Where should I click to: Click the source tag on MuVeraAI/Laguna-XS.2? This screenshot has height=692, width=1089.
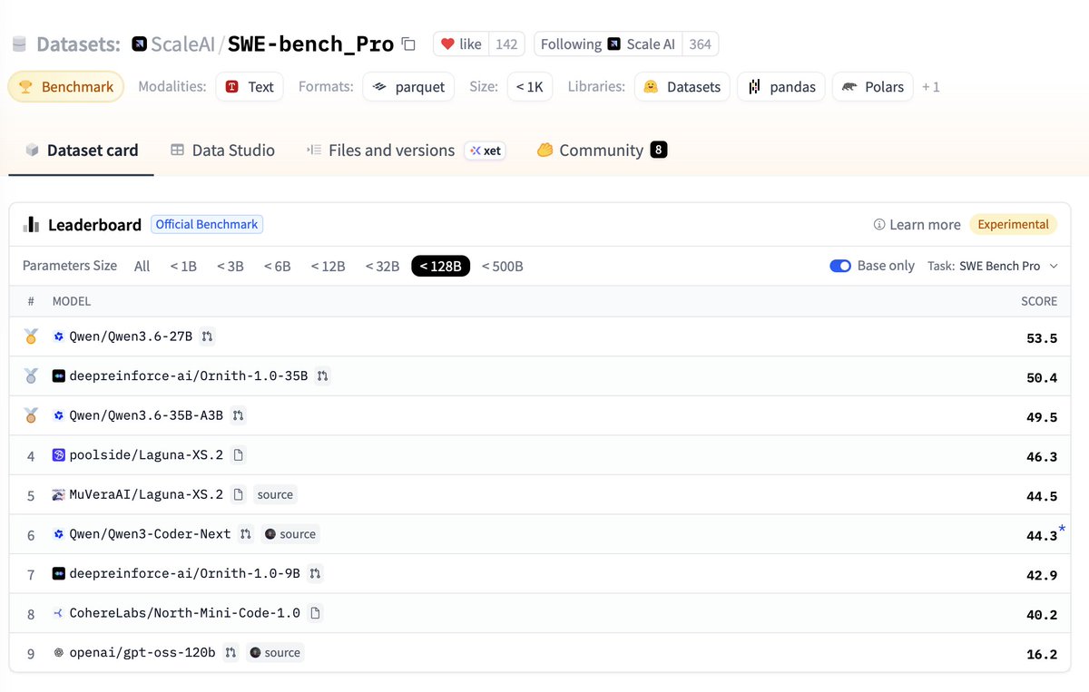point(275,494)
